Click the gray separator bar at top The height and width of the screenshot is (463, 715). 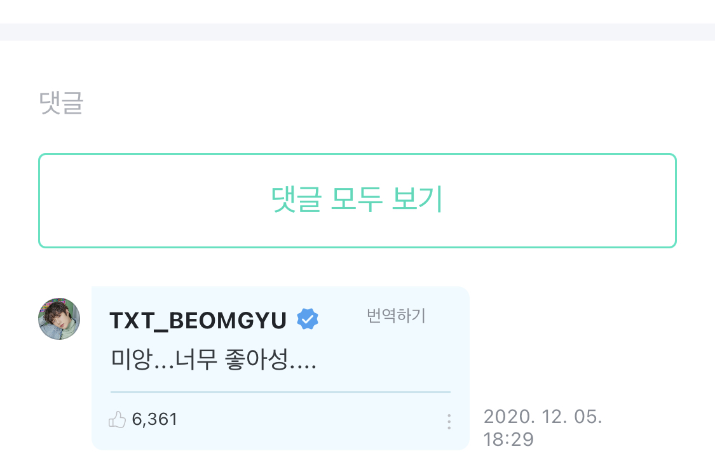pos(357,32)
